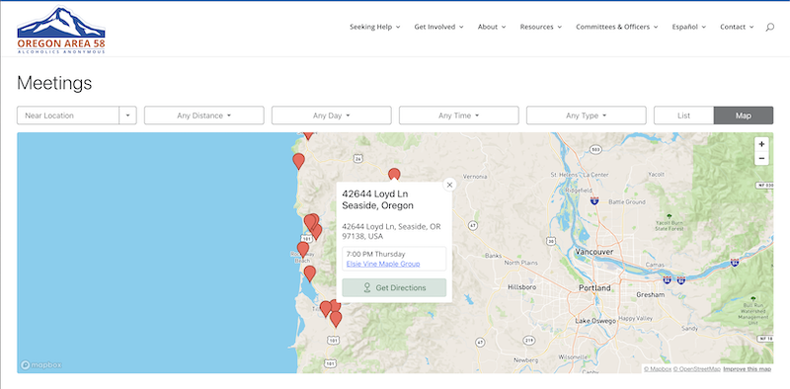The height and width of the screenshot is (389, 790).
Task: Click the 7:00 PM Thursday meeting time
Action: pos(376,254)
